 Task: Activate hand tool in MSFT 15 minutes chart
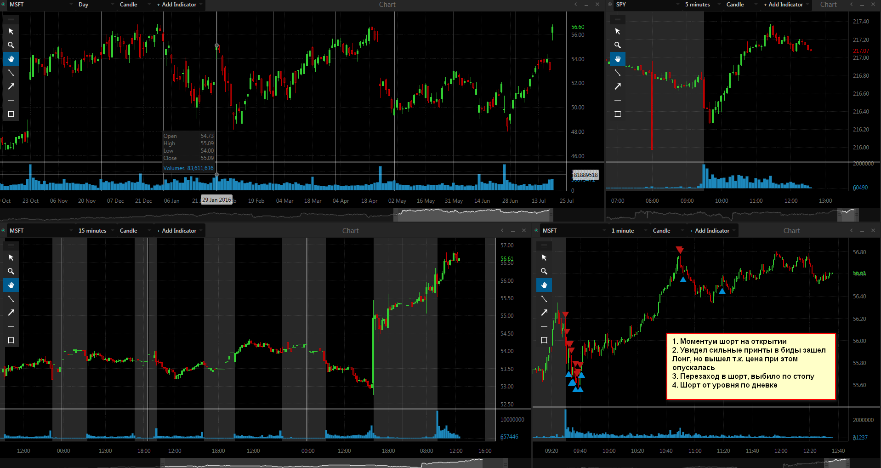[x=11, y=285]
